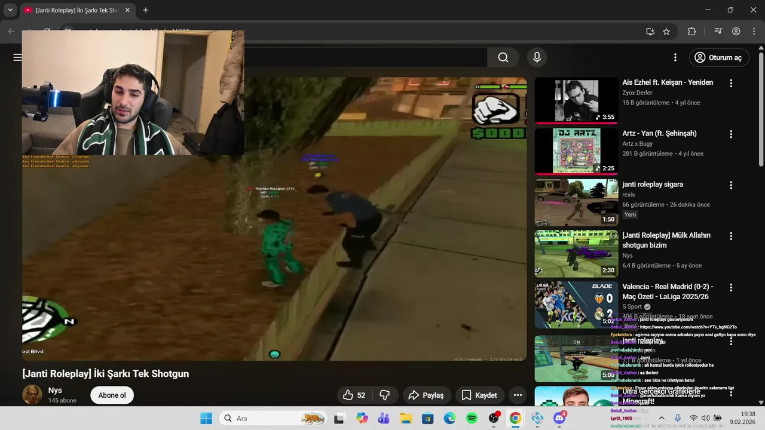Click the taskbar Ara search box
Viewport: 765px width, 430px height.
point(273,418)
